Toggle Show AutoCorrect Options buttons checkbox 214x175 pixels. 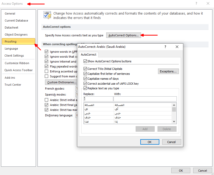pyautogui.click(x=85, y=61)
